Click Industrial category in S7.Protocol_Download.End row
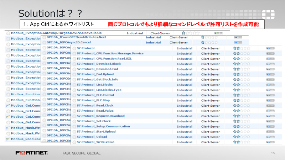Viewport: 285px width, 160px height. coord(185,69)
